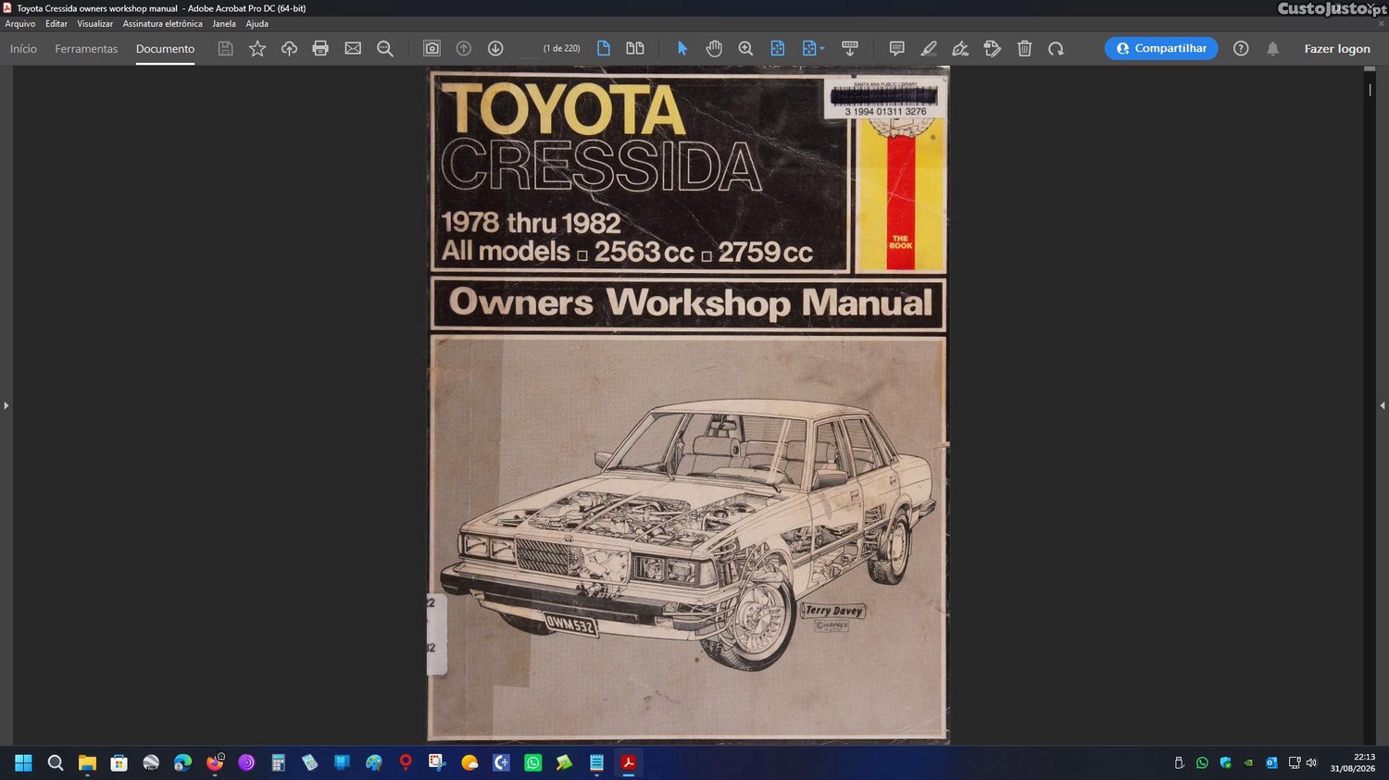This screenshot has height=780, width=1389.
Task: Click the sign document pen icon
Action: pyautogui.click(x=960, y=48)
